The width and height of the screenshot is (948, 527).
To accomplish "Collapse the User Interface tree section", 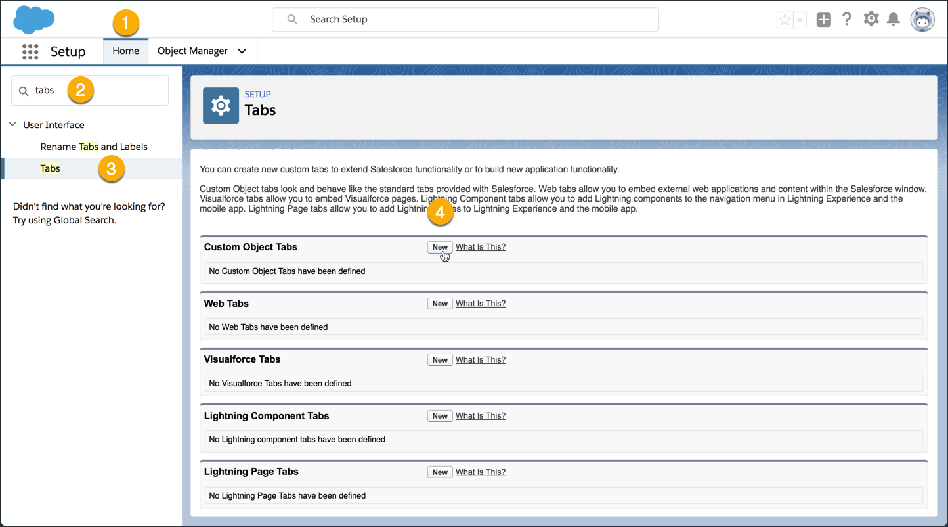I will tap(12, 124).
